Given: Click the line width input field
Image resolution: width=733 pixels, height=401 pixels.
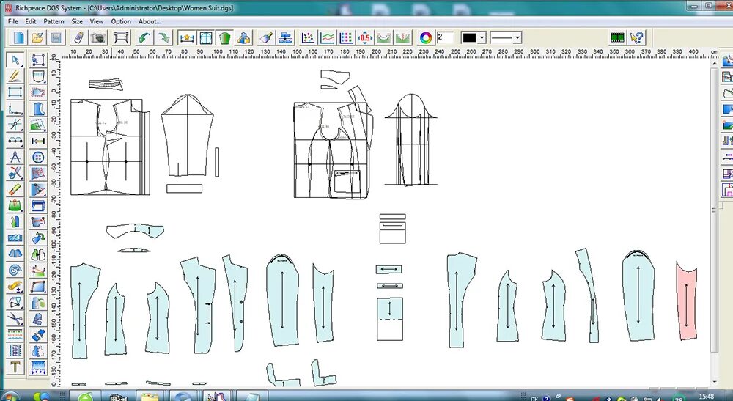Looking at the screenshot, I should pos(445,37).
